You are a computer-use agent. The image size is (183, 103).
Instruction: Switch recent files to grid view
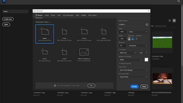click(174, 21)
